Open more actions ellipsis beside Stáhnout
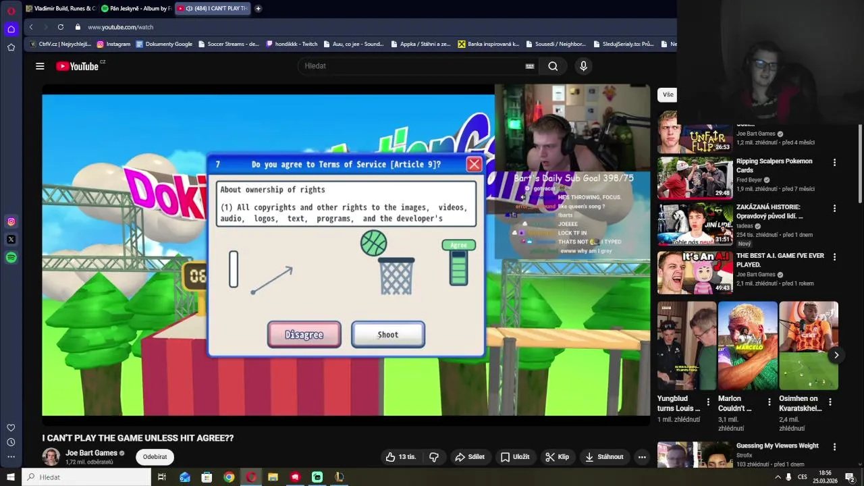 point(642,457)
